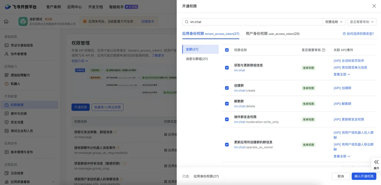Click info icon beside 接收群聊中@机器人消息事件
Viewport: 381px width, 185px height.
tap(118, 148)
